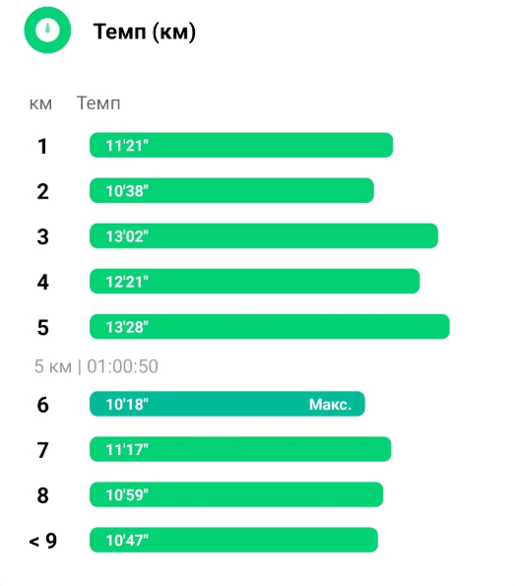Tap the kilometer number 1 label
This screenshot has height=586, width=515.
click(x=42, y=146)
